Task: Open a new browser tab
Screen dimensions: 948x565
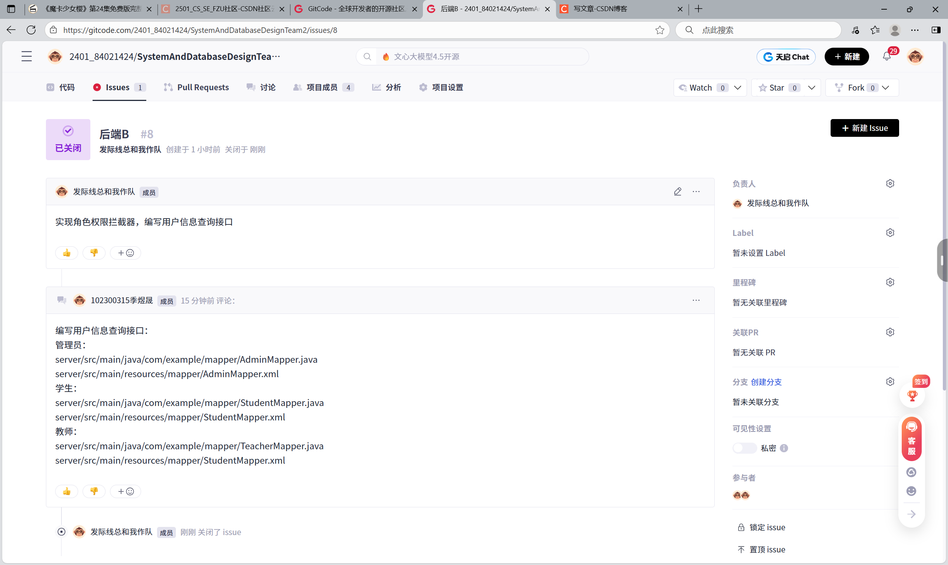Action: click(698, 9)
